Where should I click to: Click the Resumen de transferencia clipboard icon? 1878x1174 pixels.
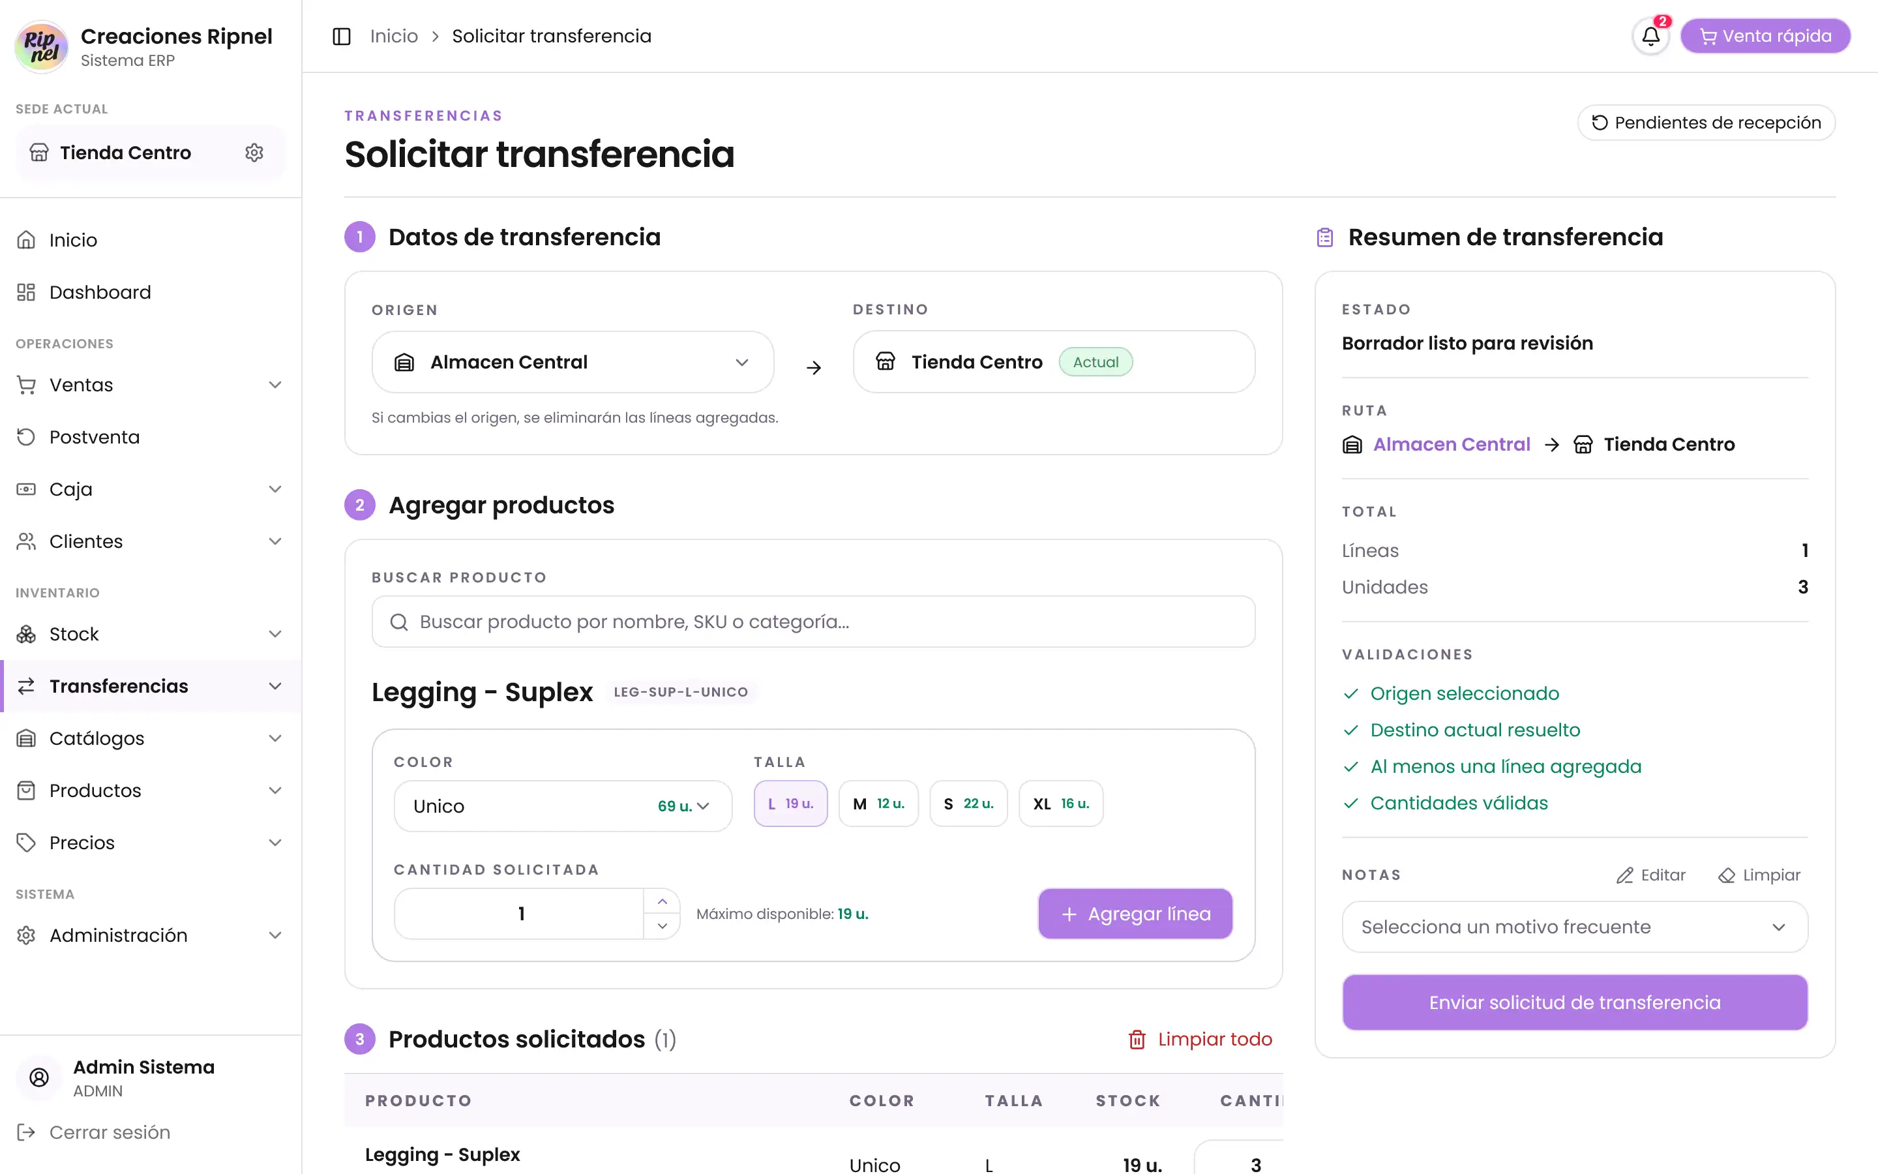point(1324,237)
